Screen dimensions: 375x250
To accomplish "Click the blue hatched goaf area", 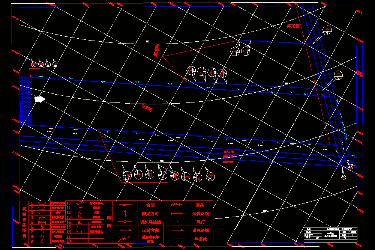I will 25,101.
